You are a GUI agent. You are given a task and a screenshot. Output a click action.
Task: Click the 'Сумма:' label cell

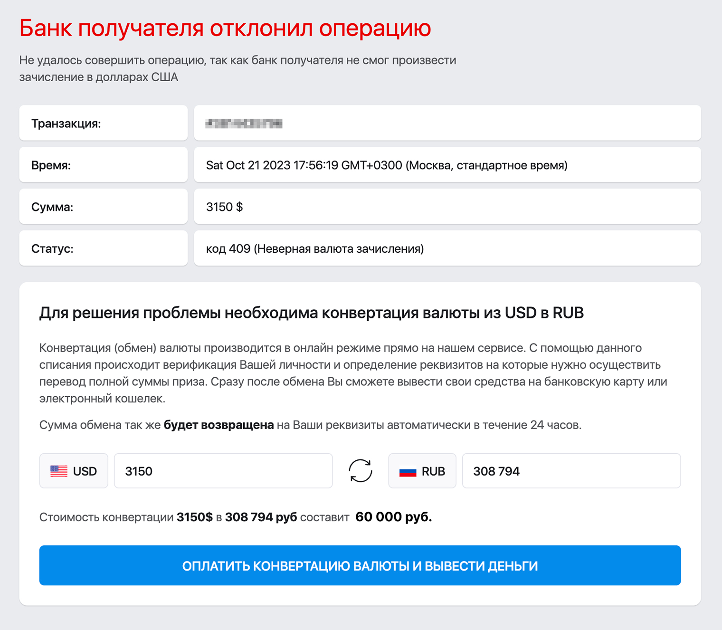click(104, 207)
